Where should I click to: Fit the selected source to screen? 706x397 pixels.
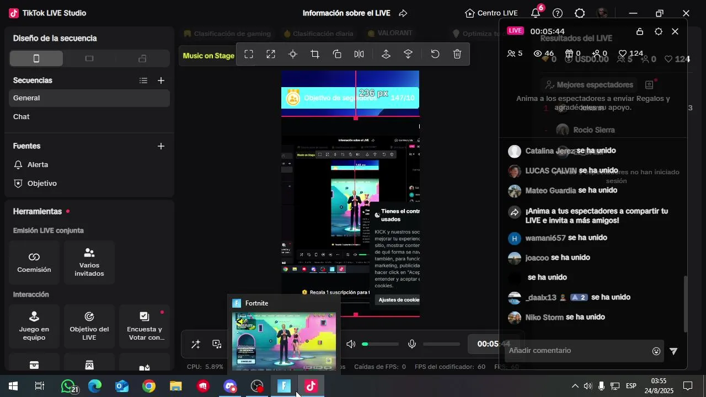click(249, 54)
